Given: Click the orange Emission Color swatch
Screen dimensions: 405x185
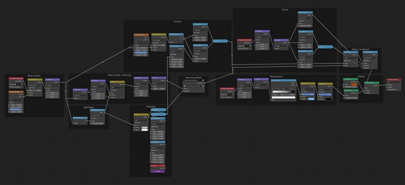Looking at the screenshot, I should 354,85.
